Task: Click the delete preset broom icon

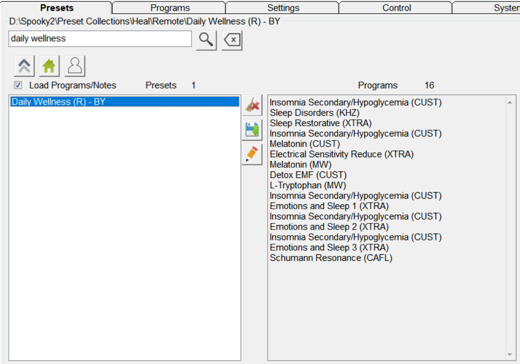Action: (252, 106)
